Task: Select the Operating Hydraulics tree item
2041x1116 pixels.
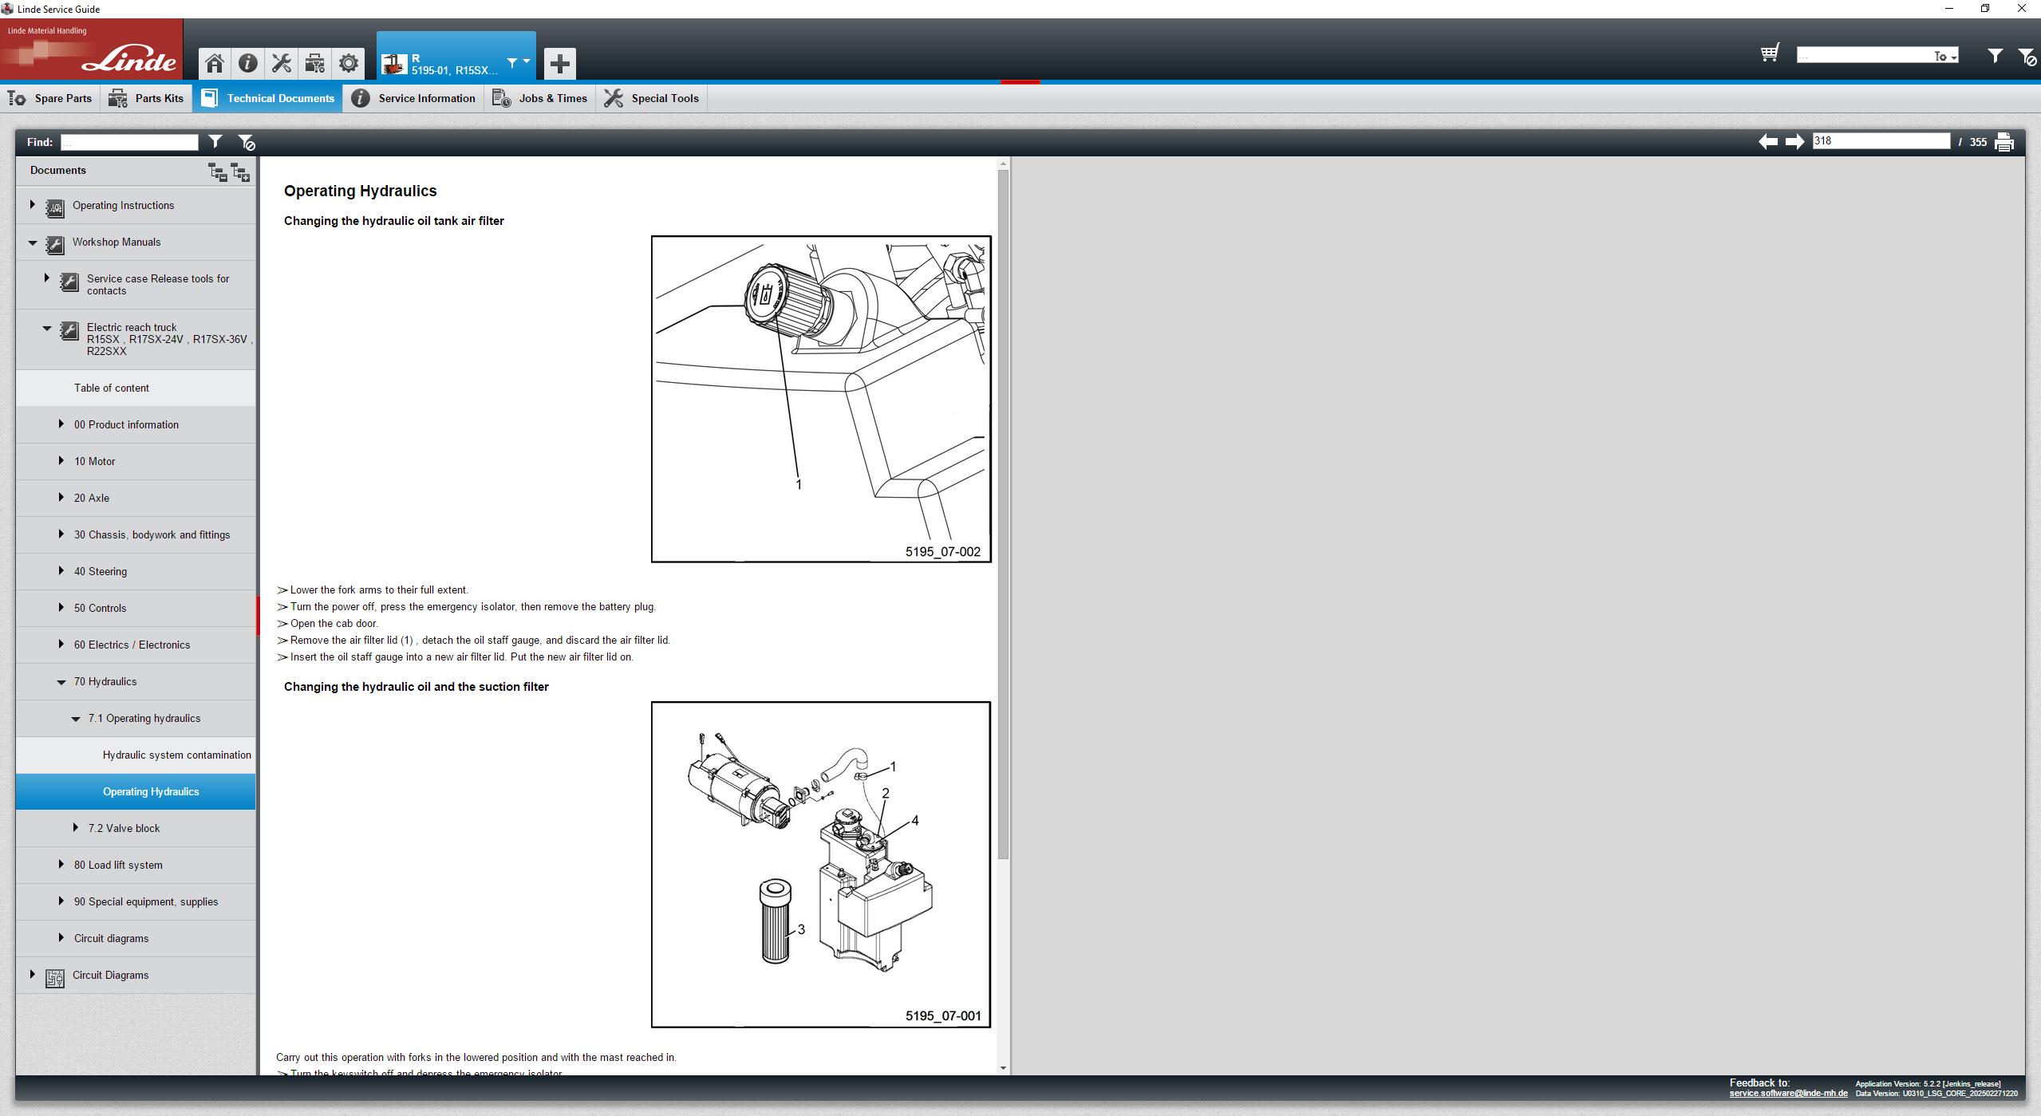Action: tap(136, 791)
